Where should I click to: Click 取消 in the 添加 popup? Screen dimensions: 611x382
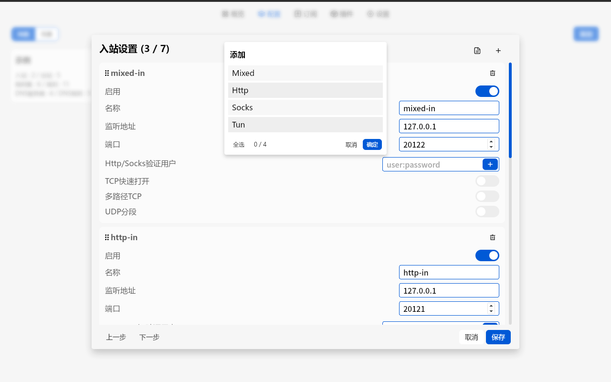(x=351, y=144)
